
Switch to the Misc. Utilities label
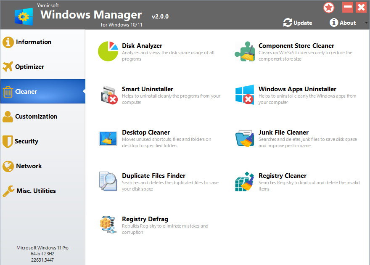point(36,191)
